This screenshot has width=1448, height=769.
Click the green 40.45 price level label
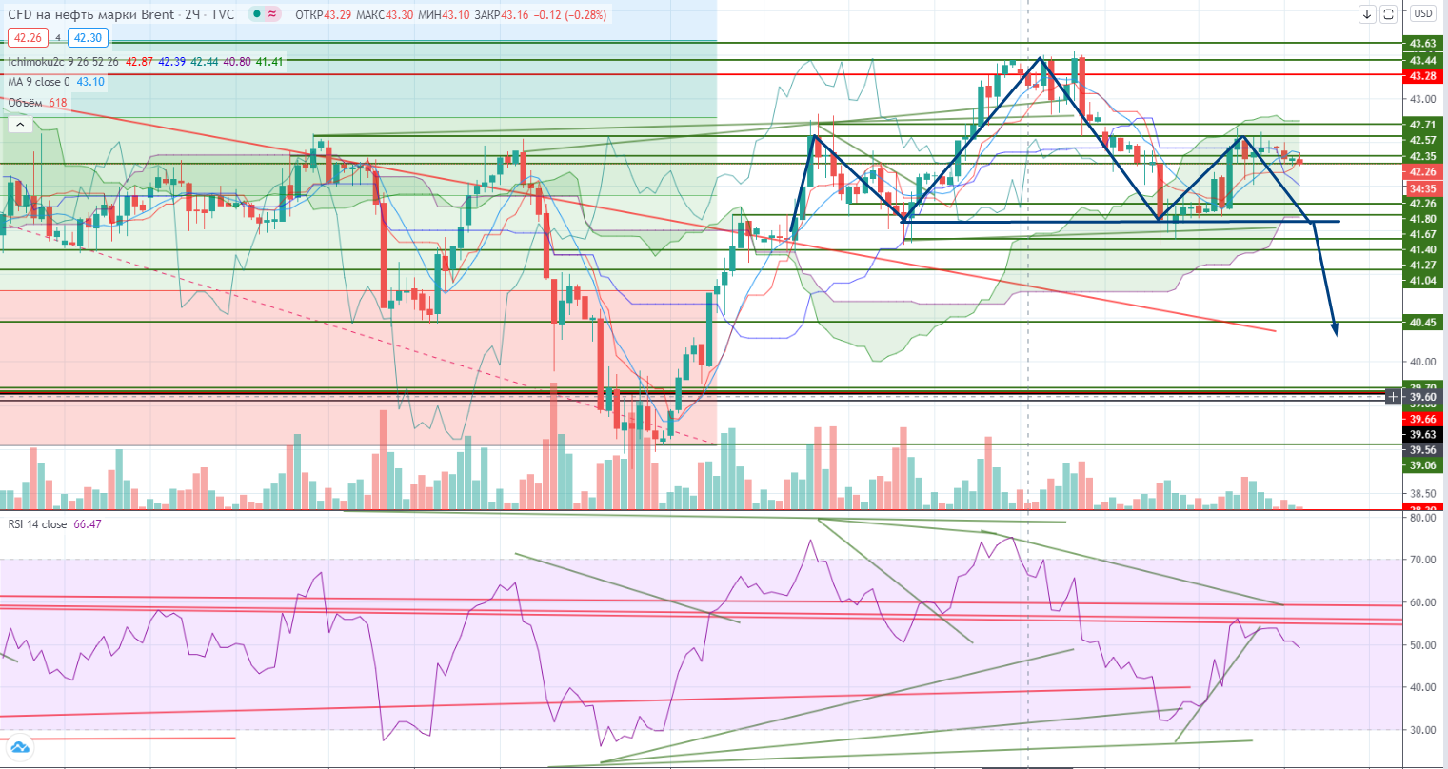tap(1422, 323)
